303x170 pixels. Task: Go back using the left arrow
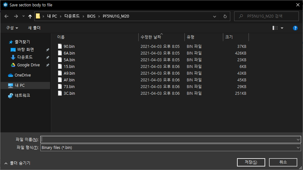click(6, 16)
